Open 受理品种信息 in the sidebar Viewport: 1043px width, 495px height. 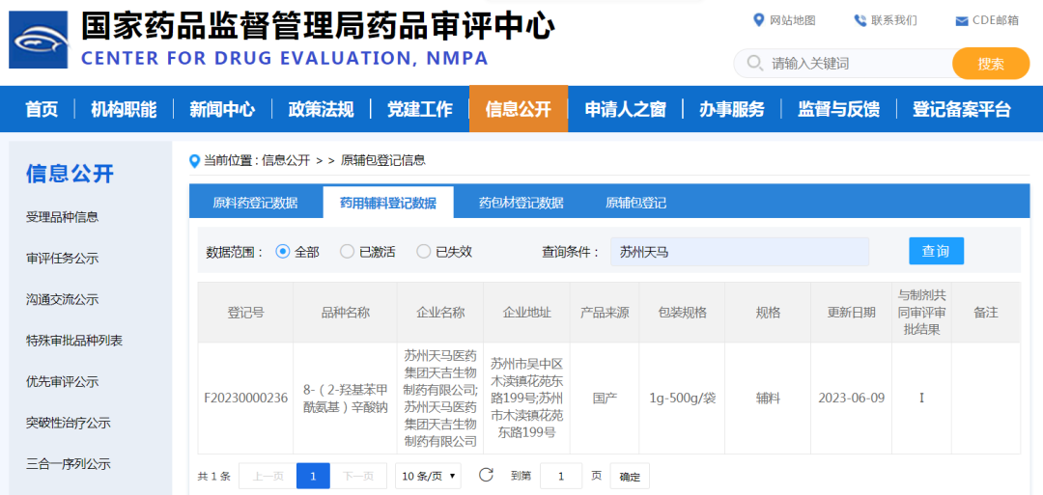[x=62, y=217]
